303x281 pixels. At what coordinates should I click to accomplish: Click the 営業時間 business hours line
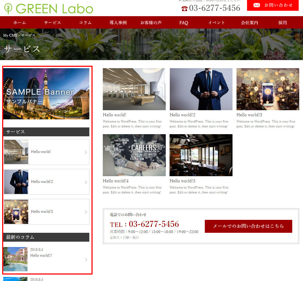pos(154,232)
